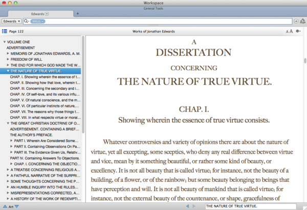
Task: Collapse THE GREAT CHRISTIAN DOCTRINE node
Action: [8, 123]
